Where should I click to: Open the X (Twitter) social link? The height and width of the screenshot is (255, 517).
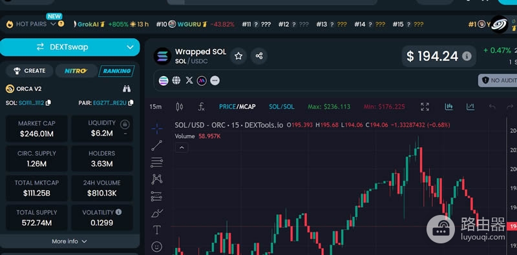189,81
